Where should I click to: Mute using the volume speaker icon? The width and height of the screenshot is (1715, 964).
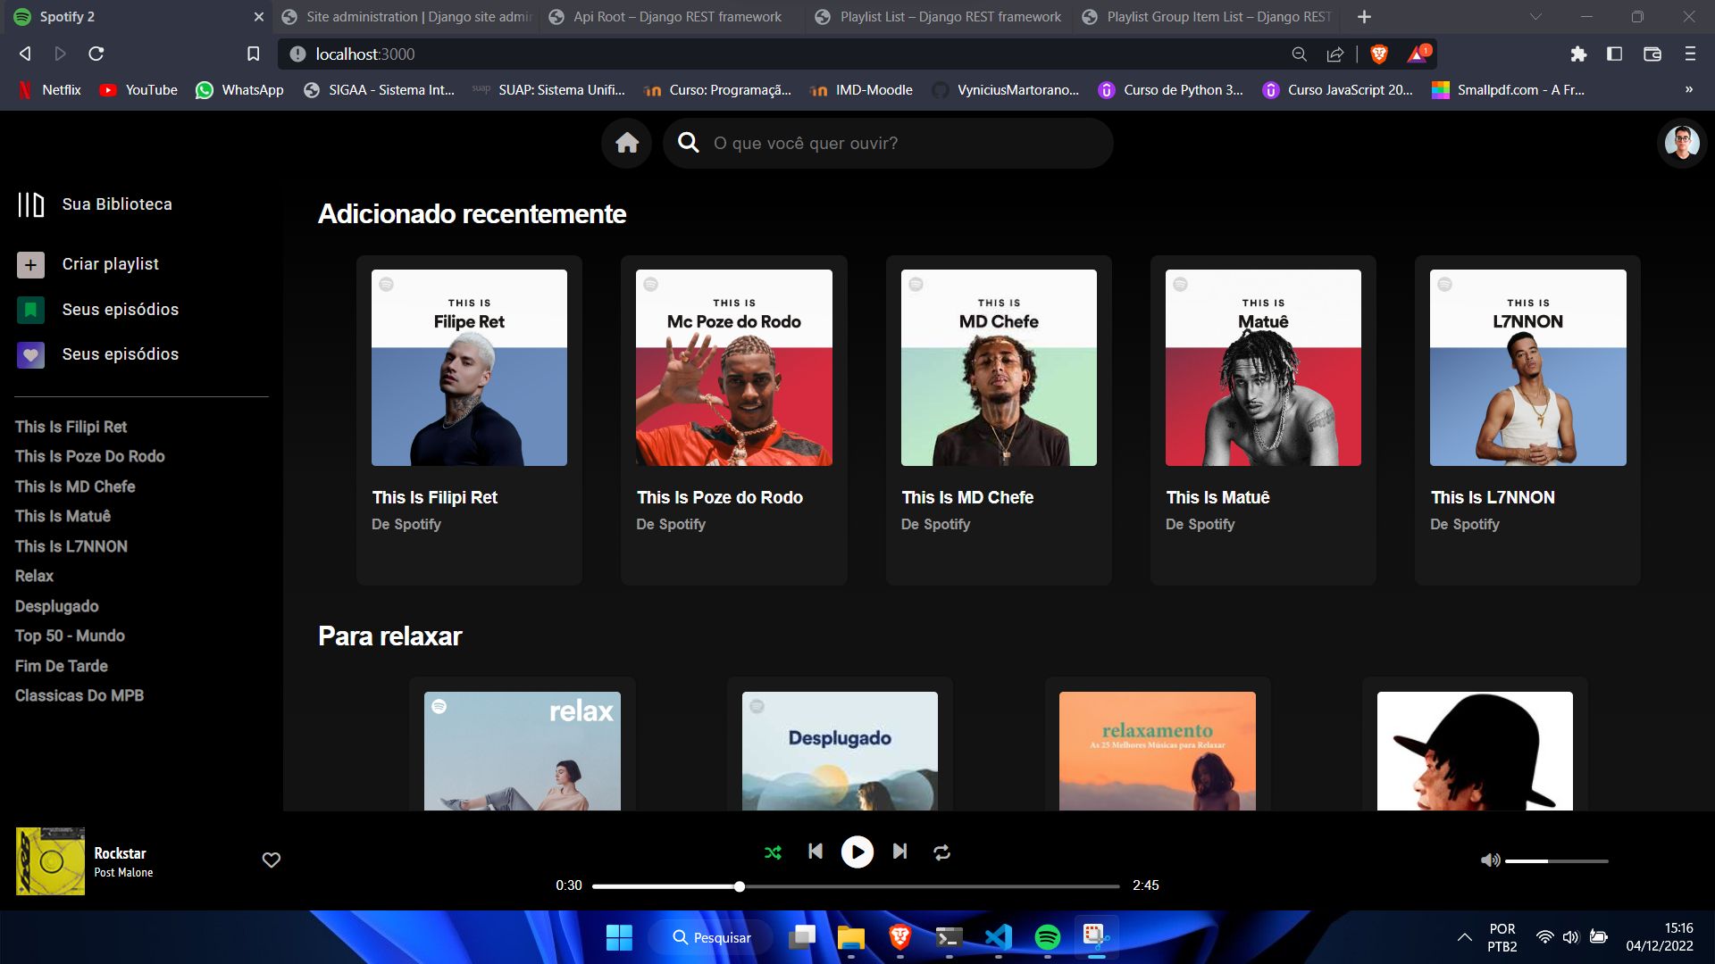click(1490, 860)
